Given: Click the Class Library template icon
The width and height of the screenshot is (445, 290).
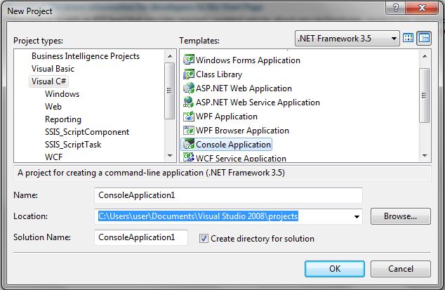Looking at the screenshot, I should click(189, 74).
